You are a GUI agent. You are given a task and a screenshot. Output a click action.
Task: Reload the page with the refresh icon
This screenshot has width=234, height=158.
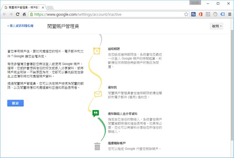pos(18,14)
